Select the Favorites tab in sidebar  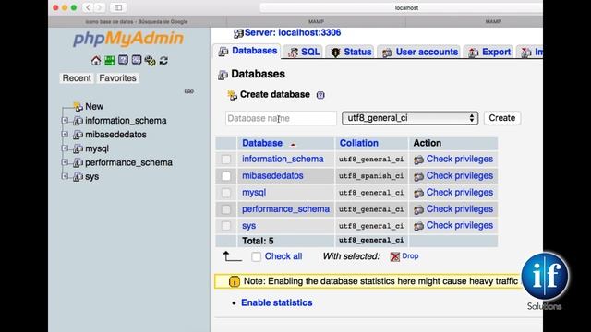117,77
